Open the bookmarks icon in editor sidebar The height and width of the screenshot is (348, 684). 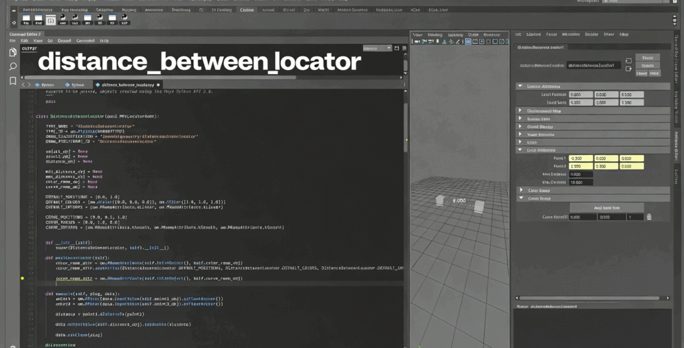click(12, 81)
